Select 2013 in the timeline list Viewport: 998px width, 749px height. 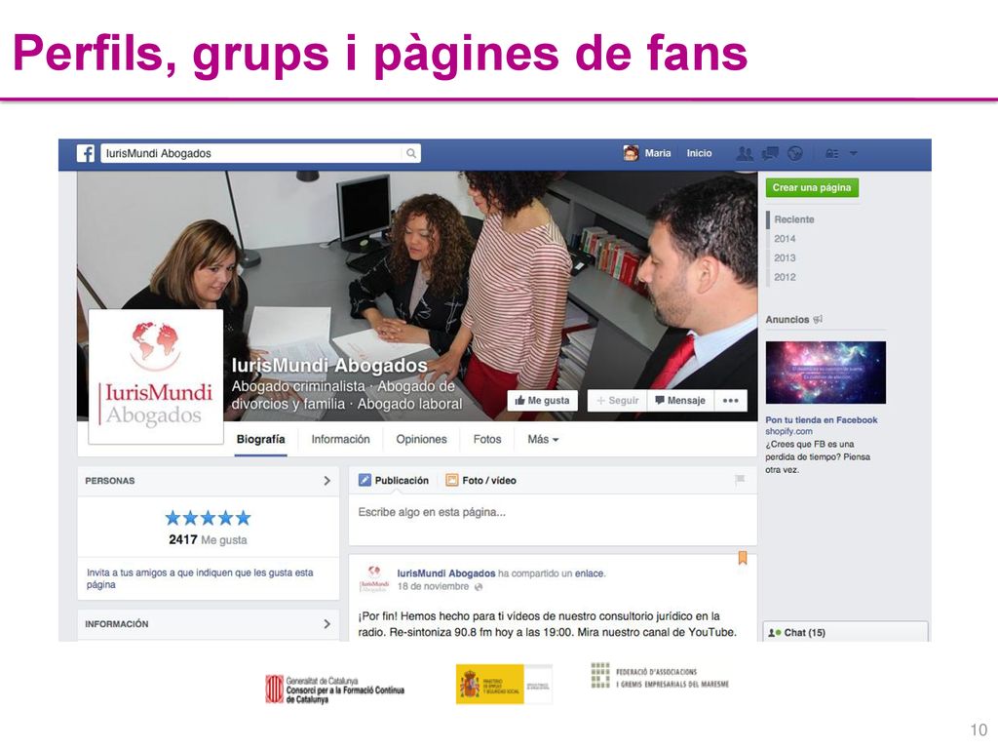point(785,257)
